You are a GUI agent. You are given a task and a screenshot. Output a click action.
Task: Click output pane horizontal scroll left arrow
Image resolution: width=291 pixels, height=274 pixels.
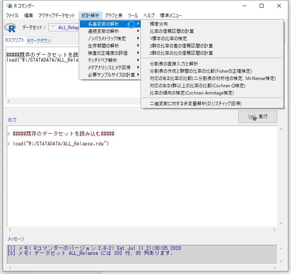point(10,230)
